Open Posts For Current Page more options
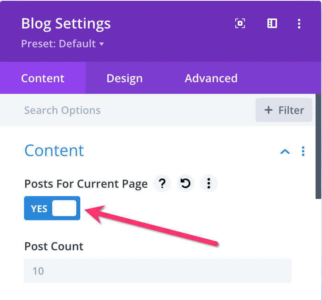 click(x=209, y=183)
